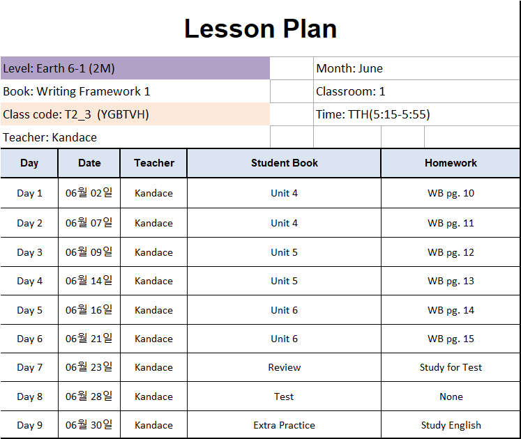This screenshot has width=521, height=439.
Task: Select the Review cell for Day 7
Action: point(284,367)
